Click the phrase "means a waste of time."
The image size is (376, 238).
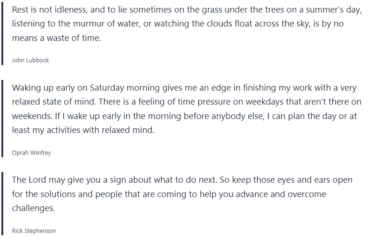[56, 38]
